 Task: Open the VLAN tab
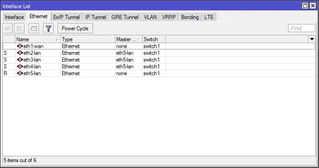tap(150, 17)
